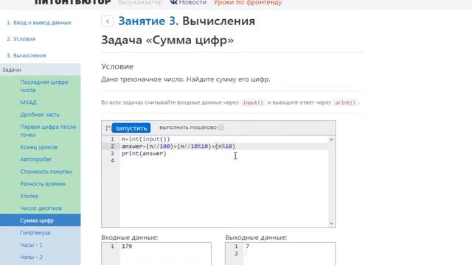
Task: Go to lesson 2. Условия
Action: (x=21, y=39)
